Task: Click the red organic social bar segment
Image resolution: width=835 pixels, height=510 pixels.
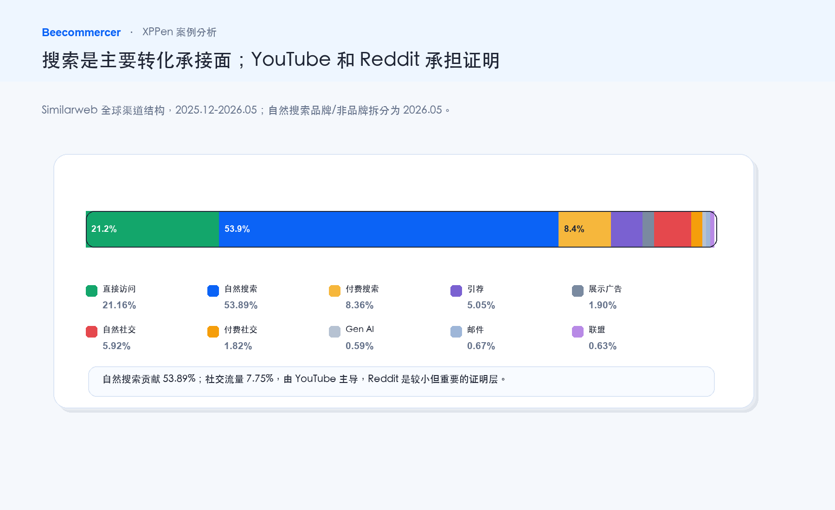Action: (x=673, y=229)
